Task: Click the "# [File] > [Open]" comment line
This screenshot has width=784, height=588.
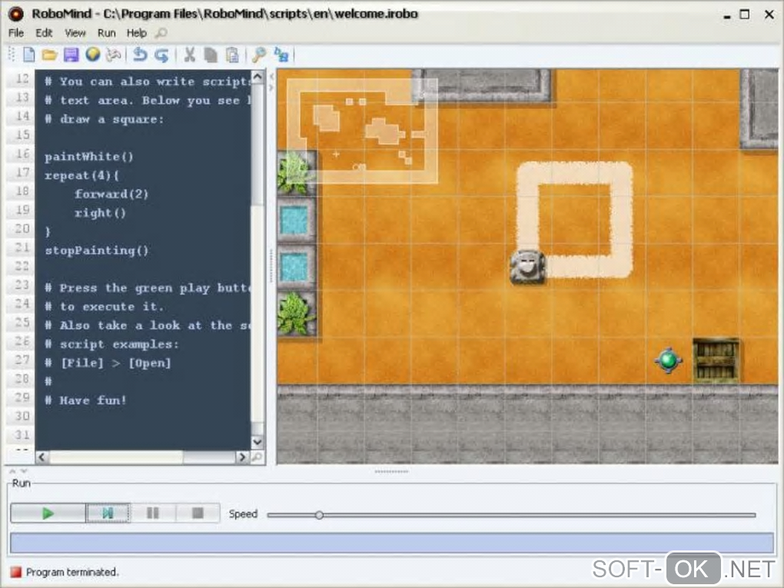Action: (x=108, y=363)
